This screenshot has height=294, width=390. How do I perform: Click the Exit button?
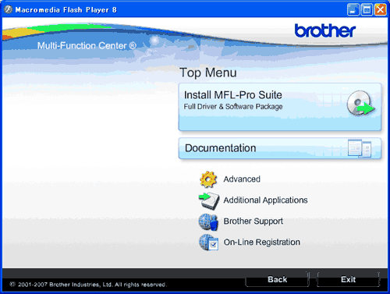[348, 279]
